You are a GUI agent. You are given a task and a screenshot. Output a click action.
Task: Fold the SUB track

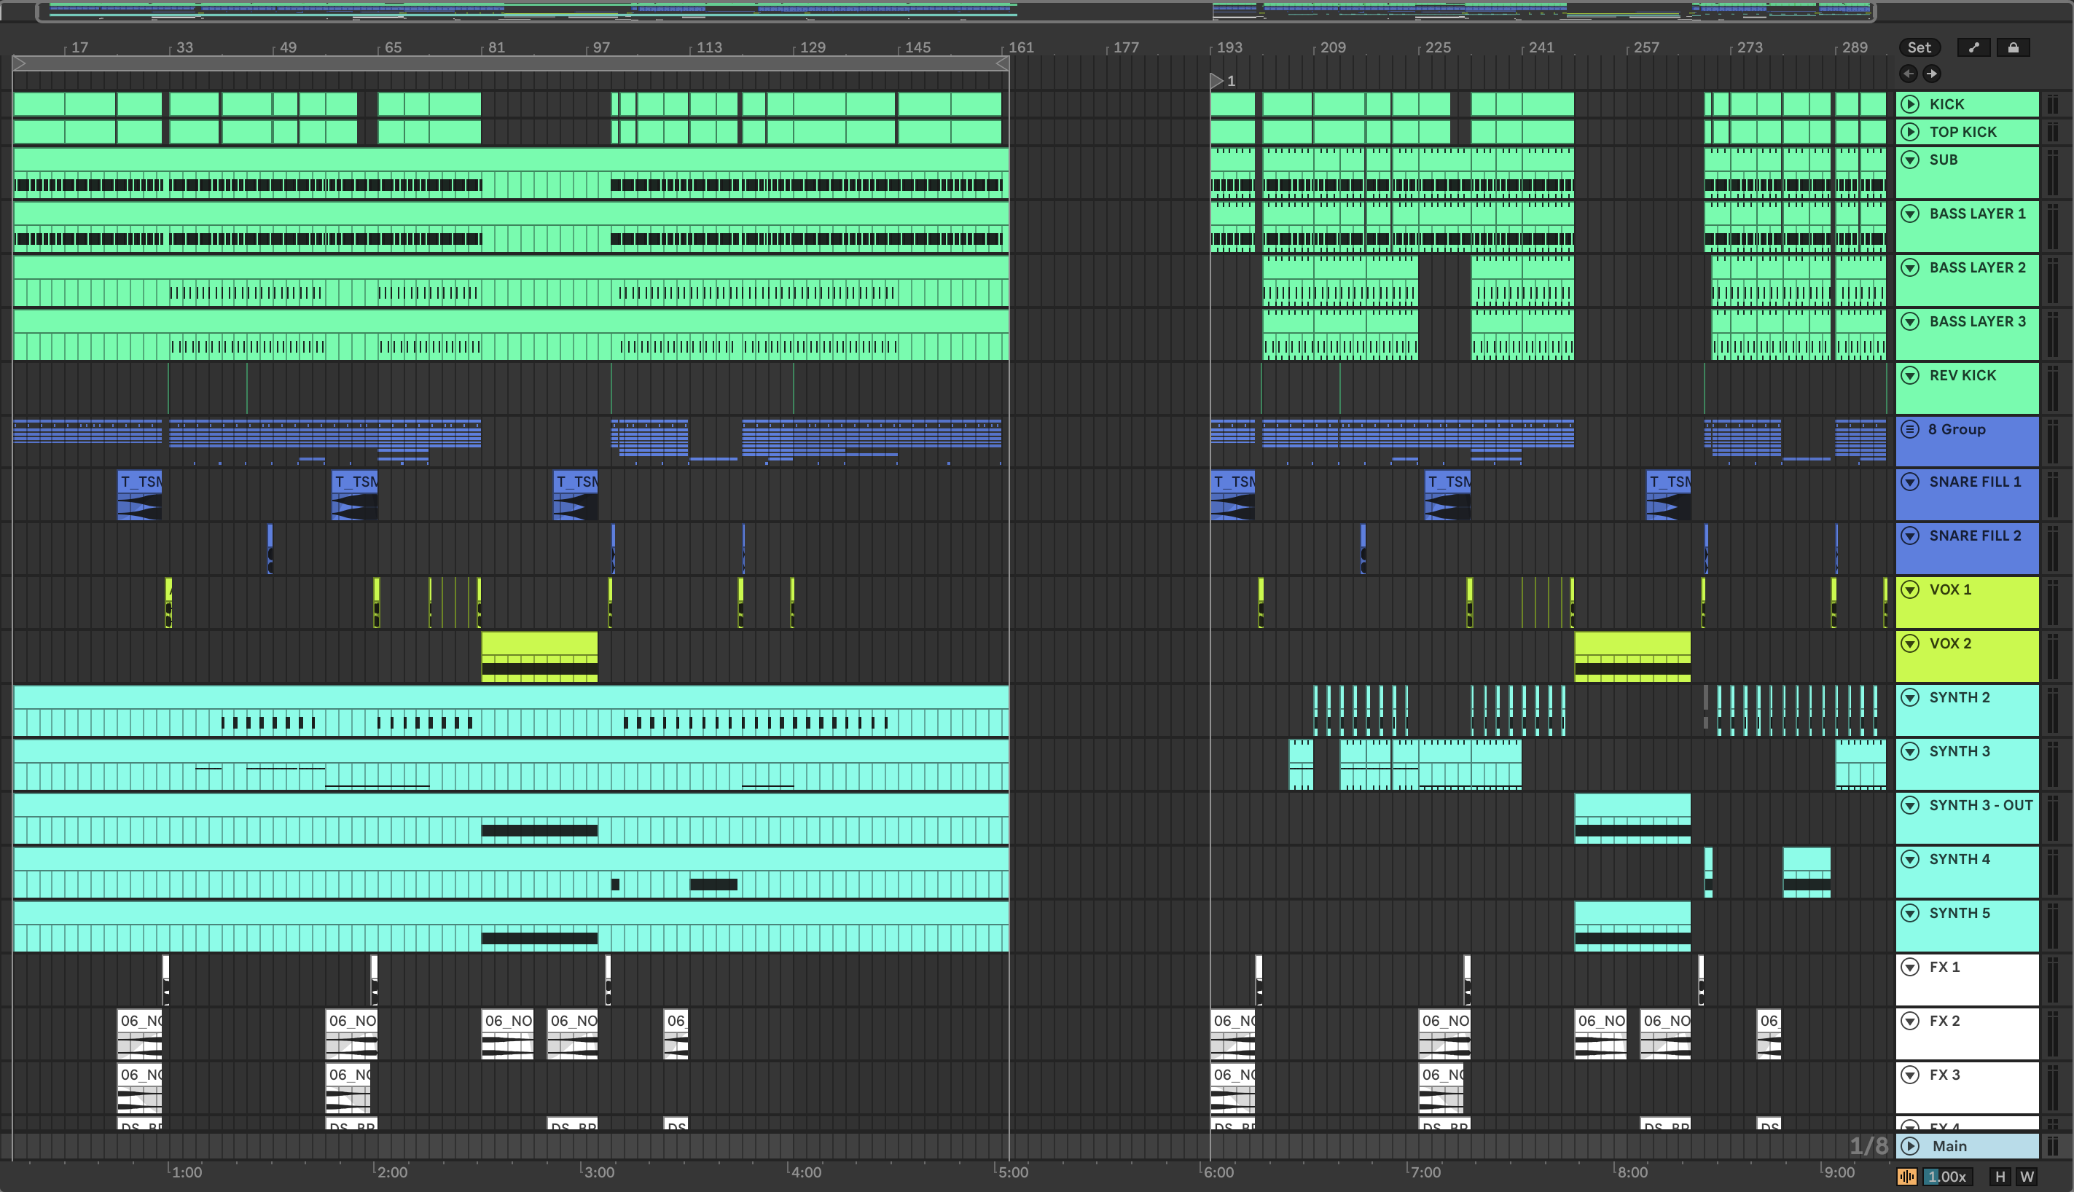[x=1910, y=160]
